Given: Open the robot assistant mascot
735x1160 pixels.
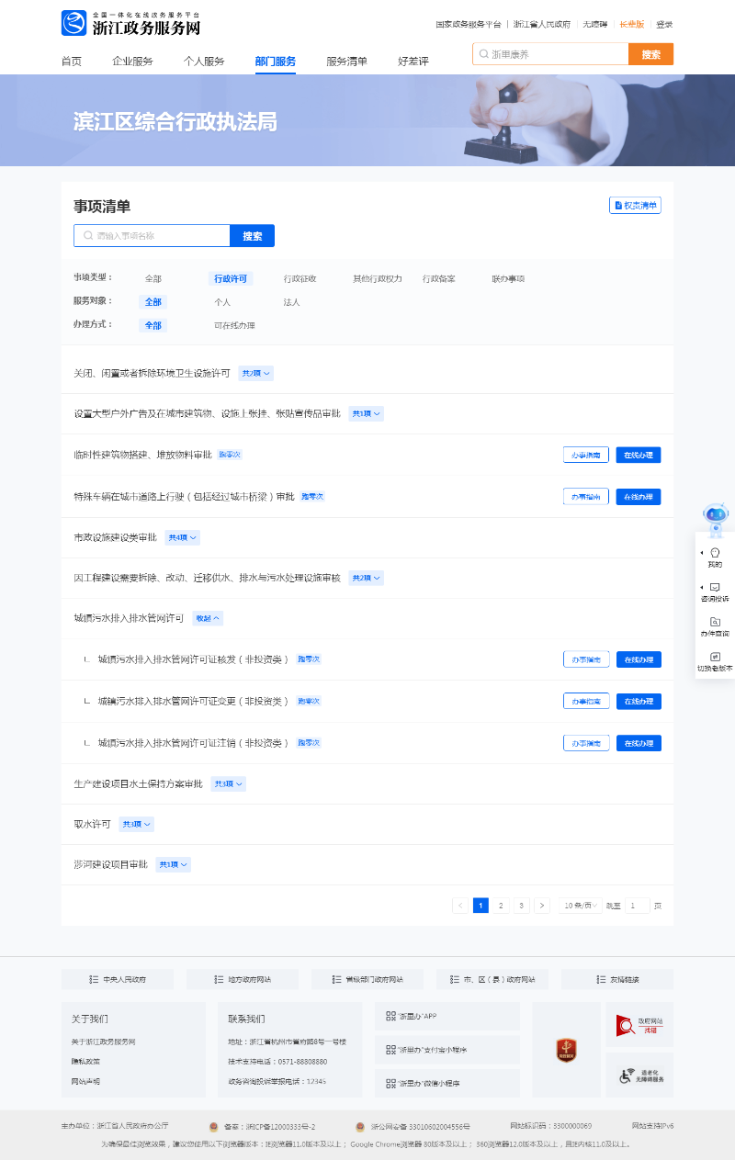Looking at the screenshot, I should tap(715, 519).
